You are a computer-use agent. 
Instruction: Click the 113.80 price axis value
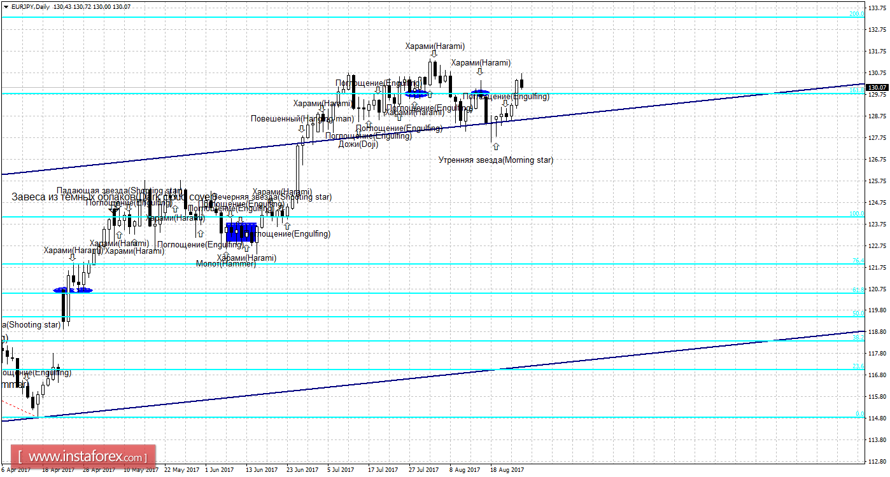tap(877, 440)
